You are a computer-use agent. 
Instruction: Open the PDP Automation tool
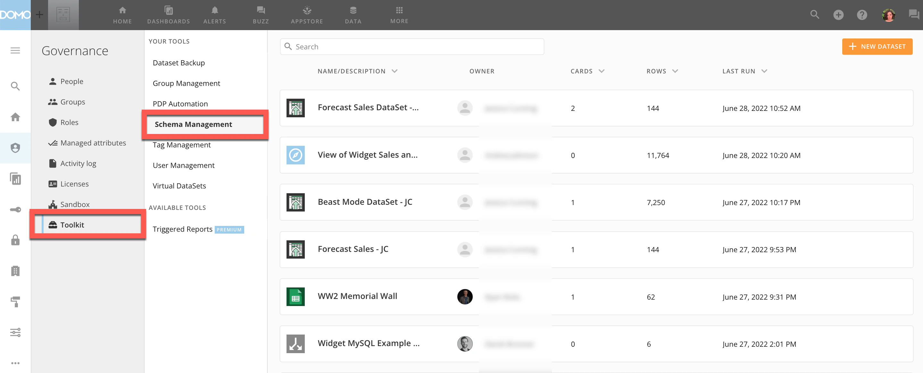(x=180, y=104)
